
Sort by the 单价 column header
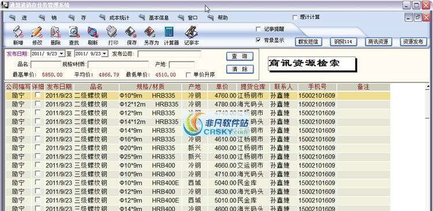[222, 87]
